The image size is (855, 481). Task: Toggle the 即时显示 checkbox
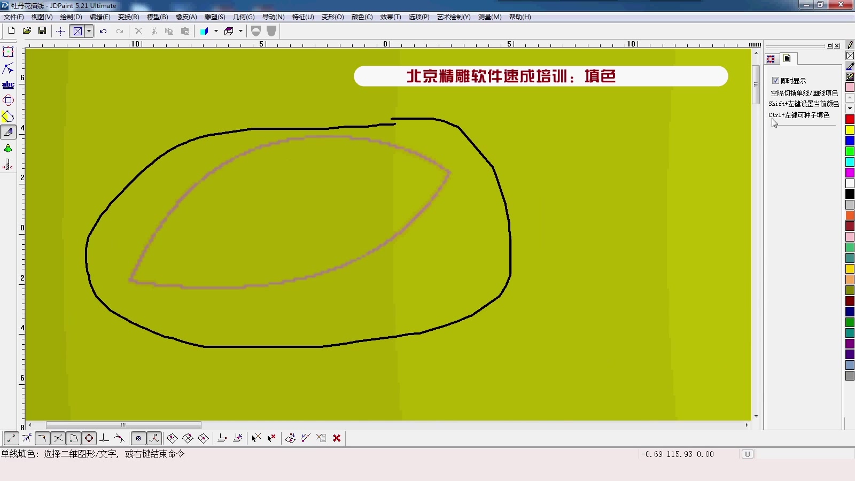776,80
